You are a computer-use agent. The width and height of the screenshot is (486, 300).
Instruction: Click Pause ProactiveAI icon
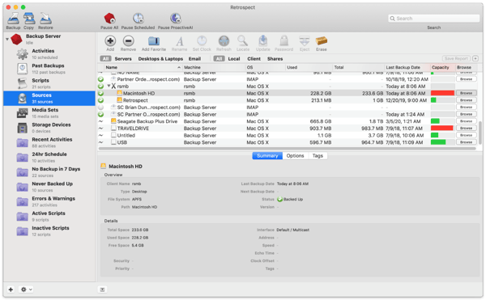tap(176, 19)
